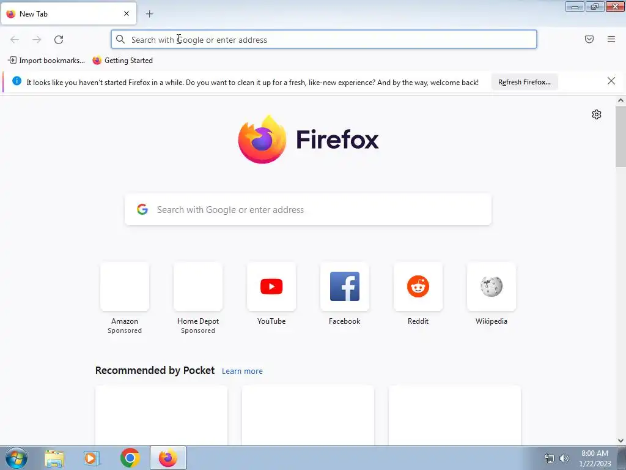Open a new tab with plus button
Screen dimensions: 626x470
point(149,14)
